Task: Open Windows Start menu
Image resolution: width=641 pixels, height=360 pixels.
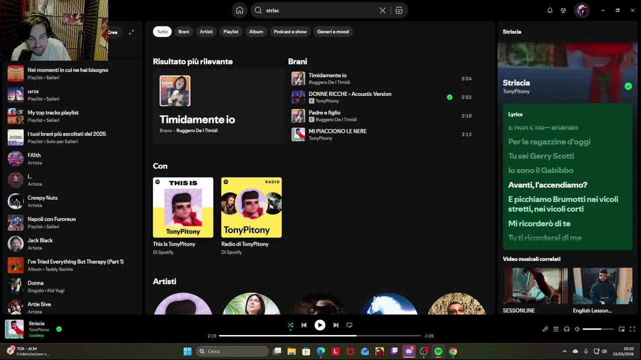Action: pyautogui.click(x=187, y=351)
